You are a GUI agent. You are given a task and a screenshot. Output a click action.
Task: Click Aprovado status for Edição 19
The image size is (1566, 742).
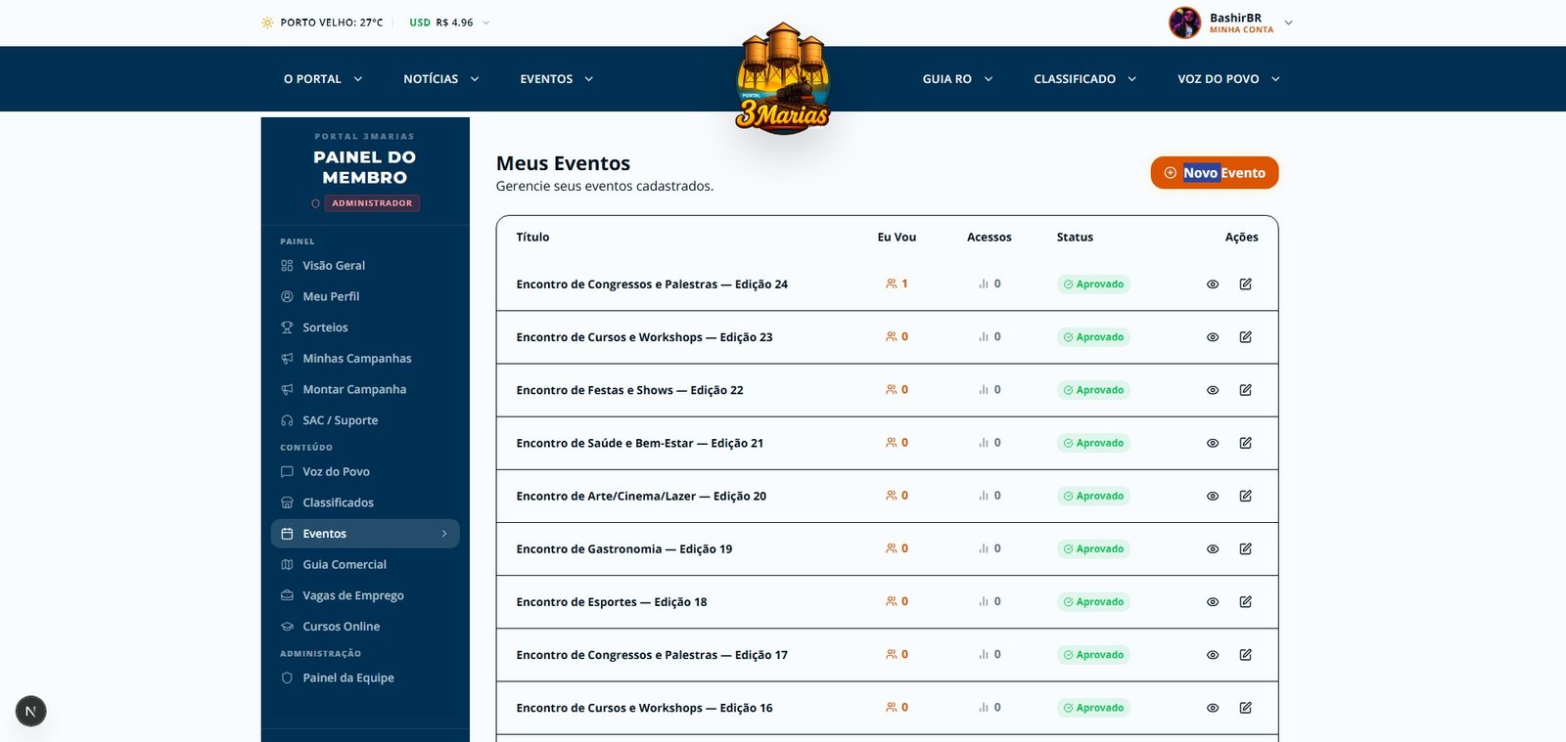pyautogui.click(x=1093, y=549)
